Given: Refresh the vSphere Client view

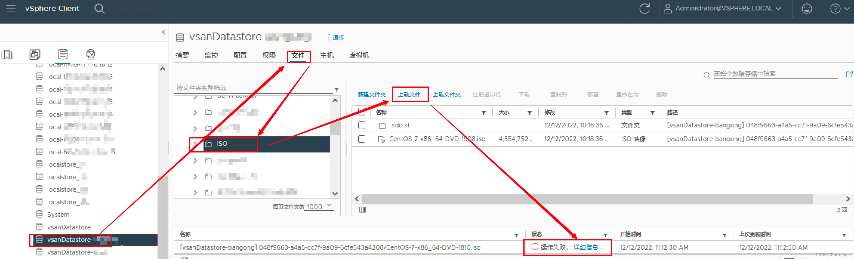Looking at the screenshot, I should point(645,9).
